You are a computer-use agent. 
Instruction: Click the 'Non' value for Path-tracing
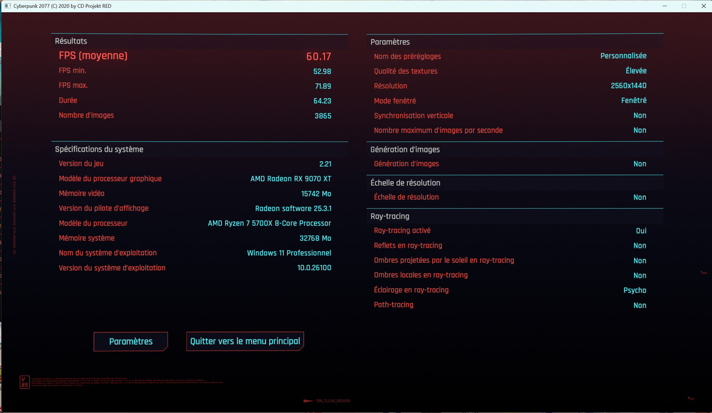coord(640,305)
